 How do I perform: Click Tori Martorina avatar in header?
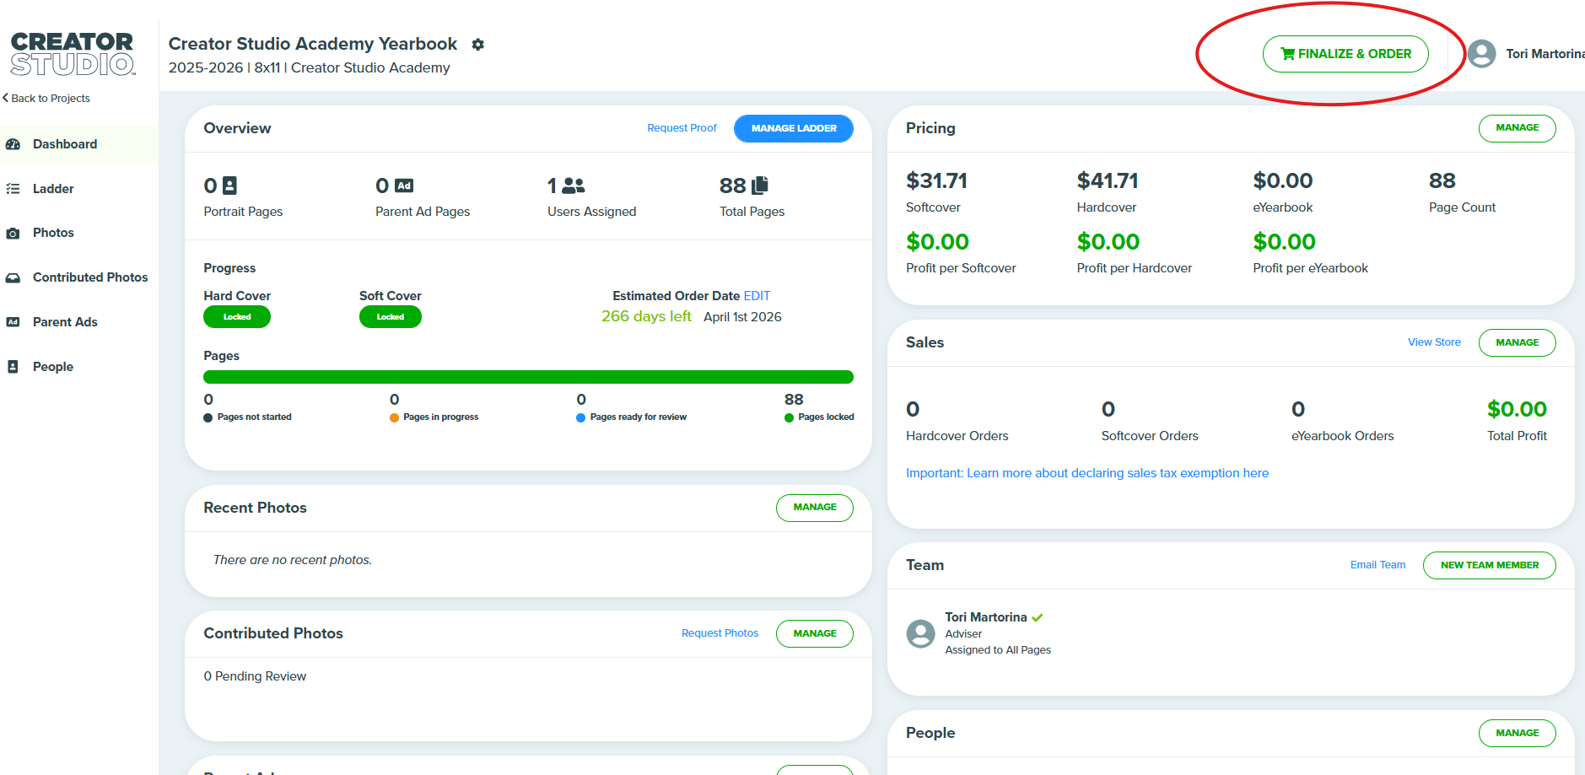point(1481,54)
